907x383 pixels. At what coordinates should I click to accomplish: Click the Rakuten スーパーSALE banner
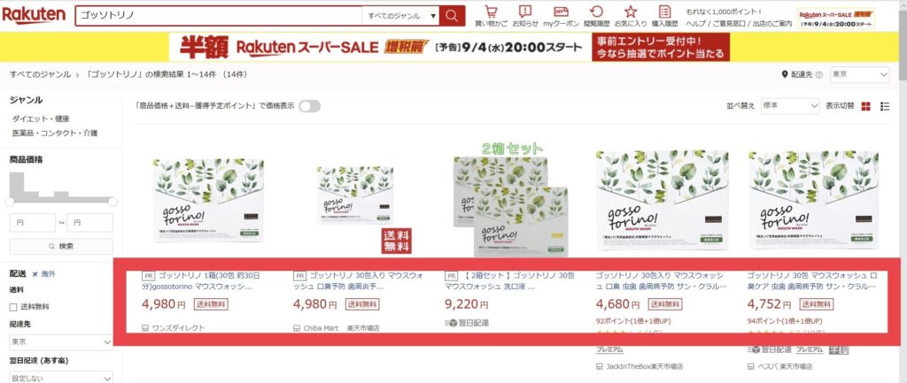coord(449,47)
